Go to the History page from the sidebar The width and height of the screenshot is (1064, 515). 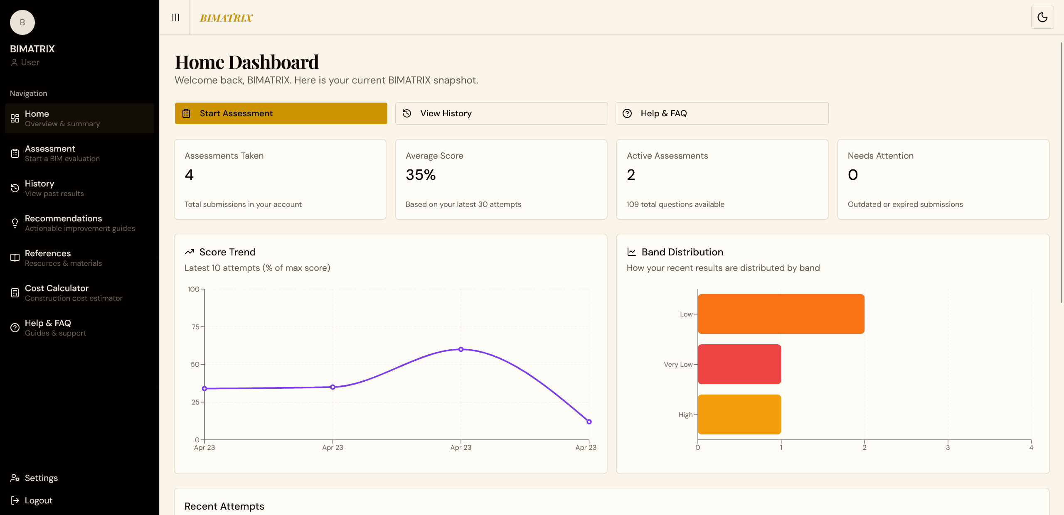tap(79, 188)
